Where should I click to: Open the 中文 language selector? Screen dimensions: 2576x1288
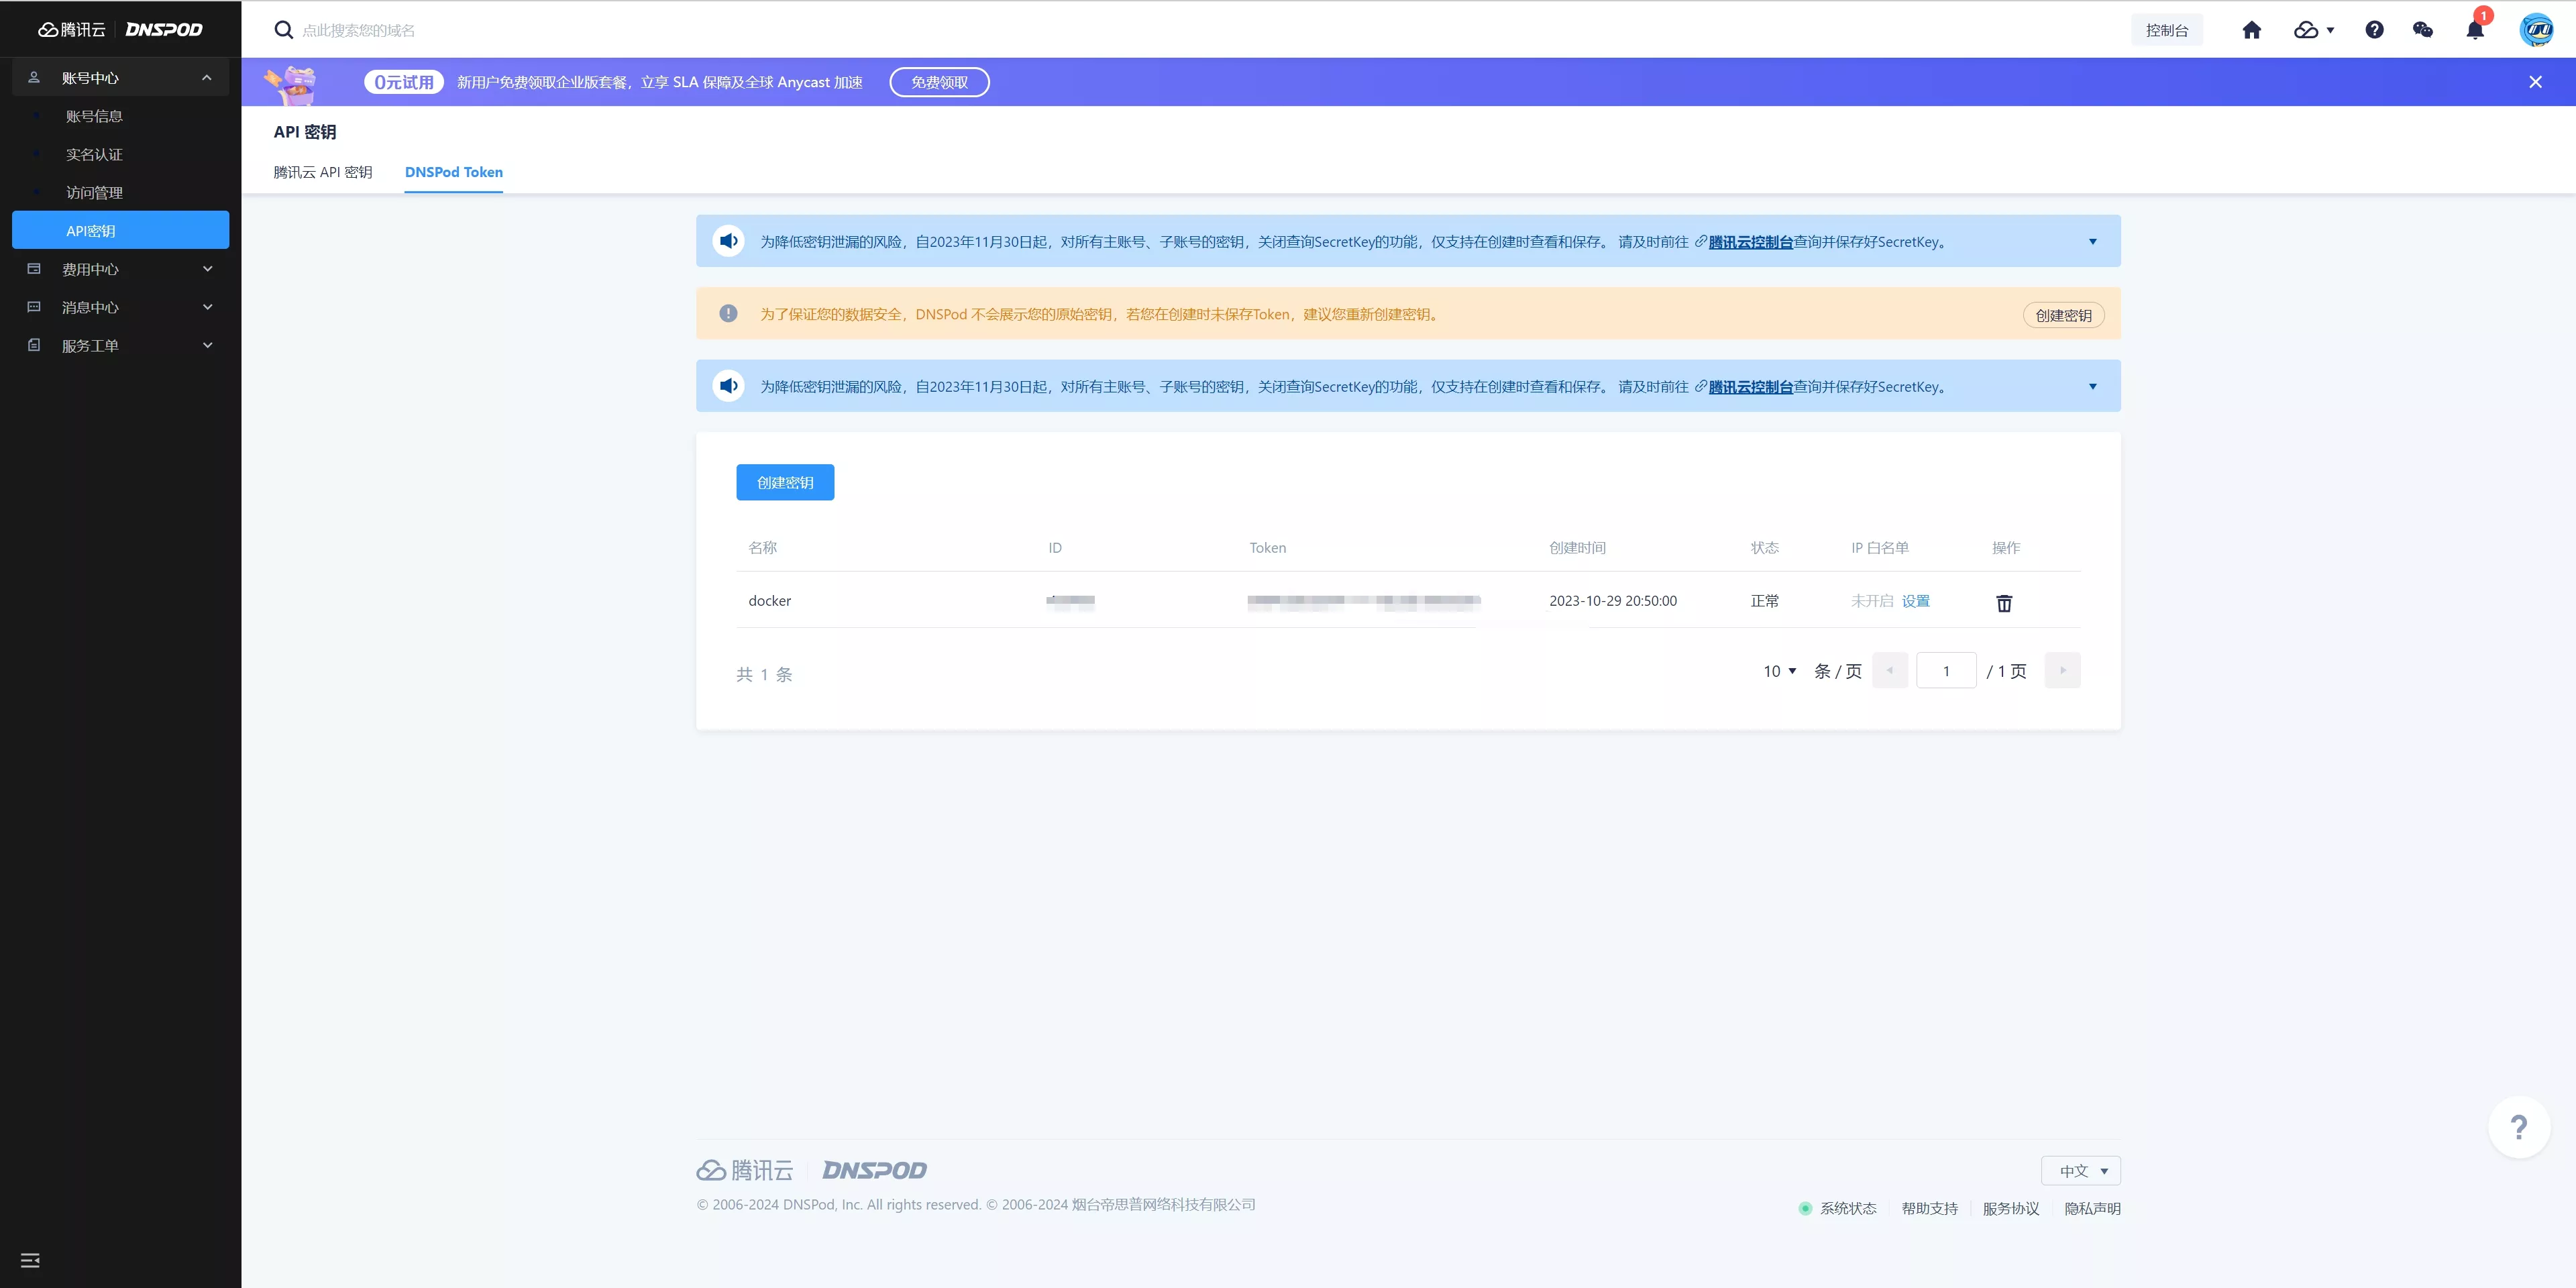pos(2080,1170)
